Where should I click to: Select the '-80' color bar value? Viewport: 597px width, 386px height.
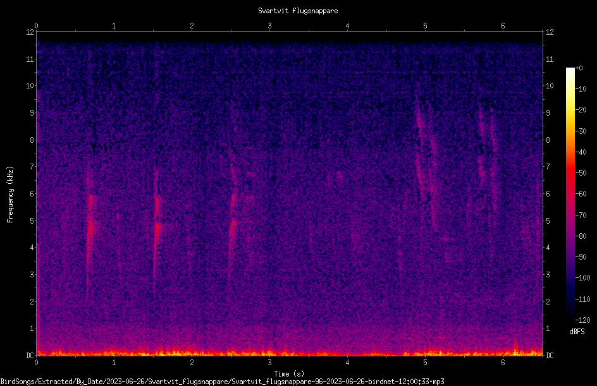[x=581, y=236]
